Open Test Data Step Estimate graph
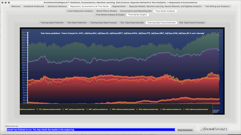The image size is (241, 135). coord(132,22)
